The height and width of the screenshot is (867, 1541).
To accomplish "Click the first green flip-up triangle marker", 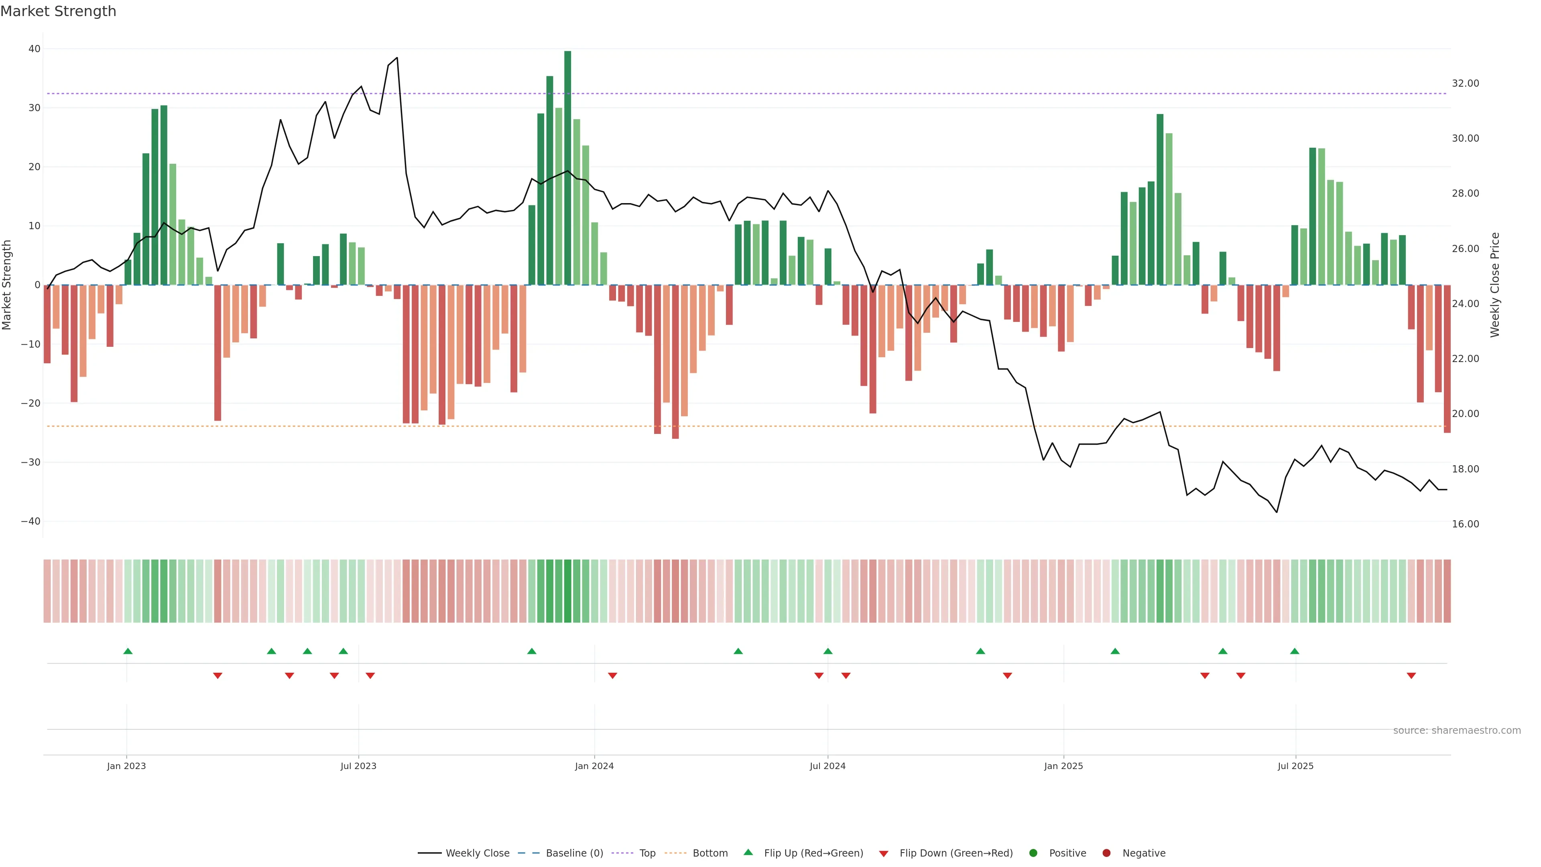I will click(x=128, y=651).
